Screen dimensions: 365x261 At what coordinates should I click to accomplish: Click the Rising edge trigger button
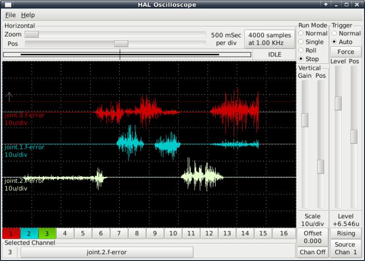tap(346, 234)
